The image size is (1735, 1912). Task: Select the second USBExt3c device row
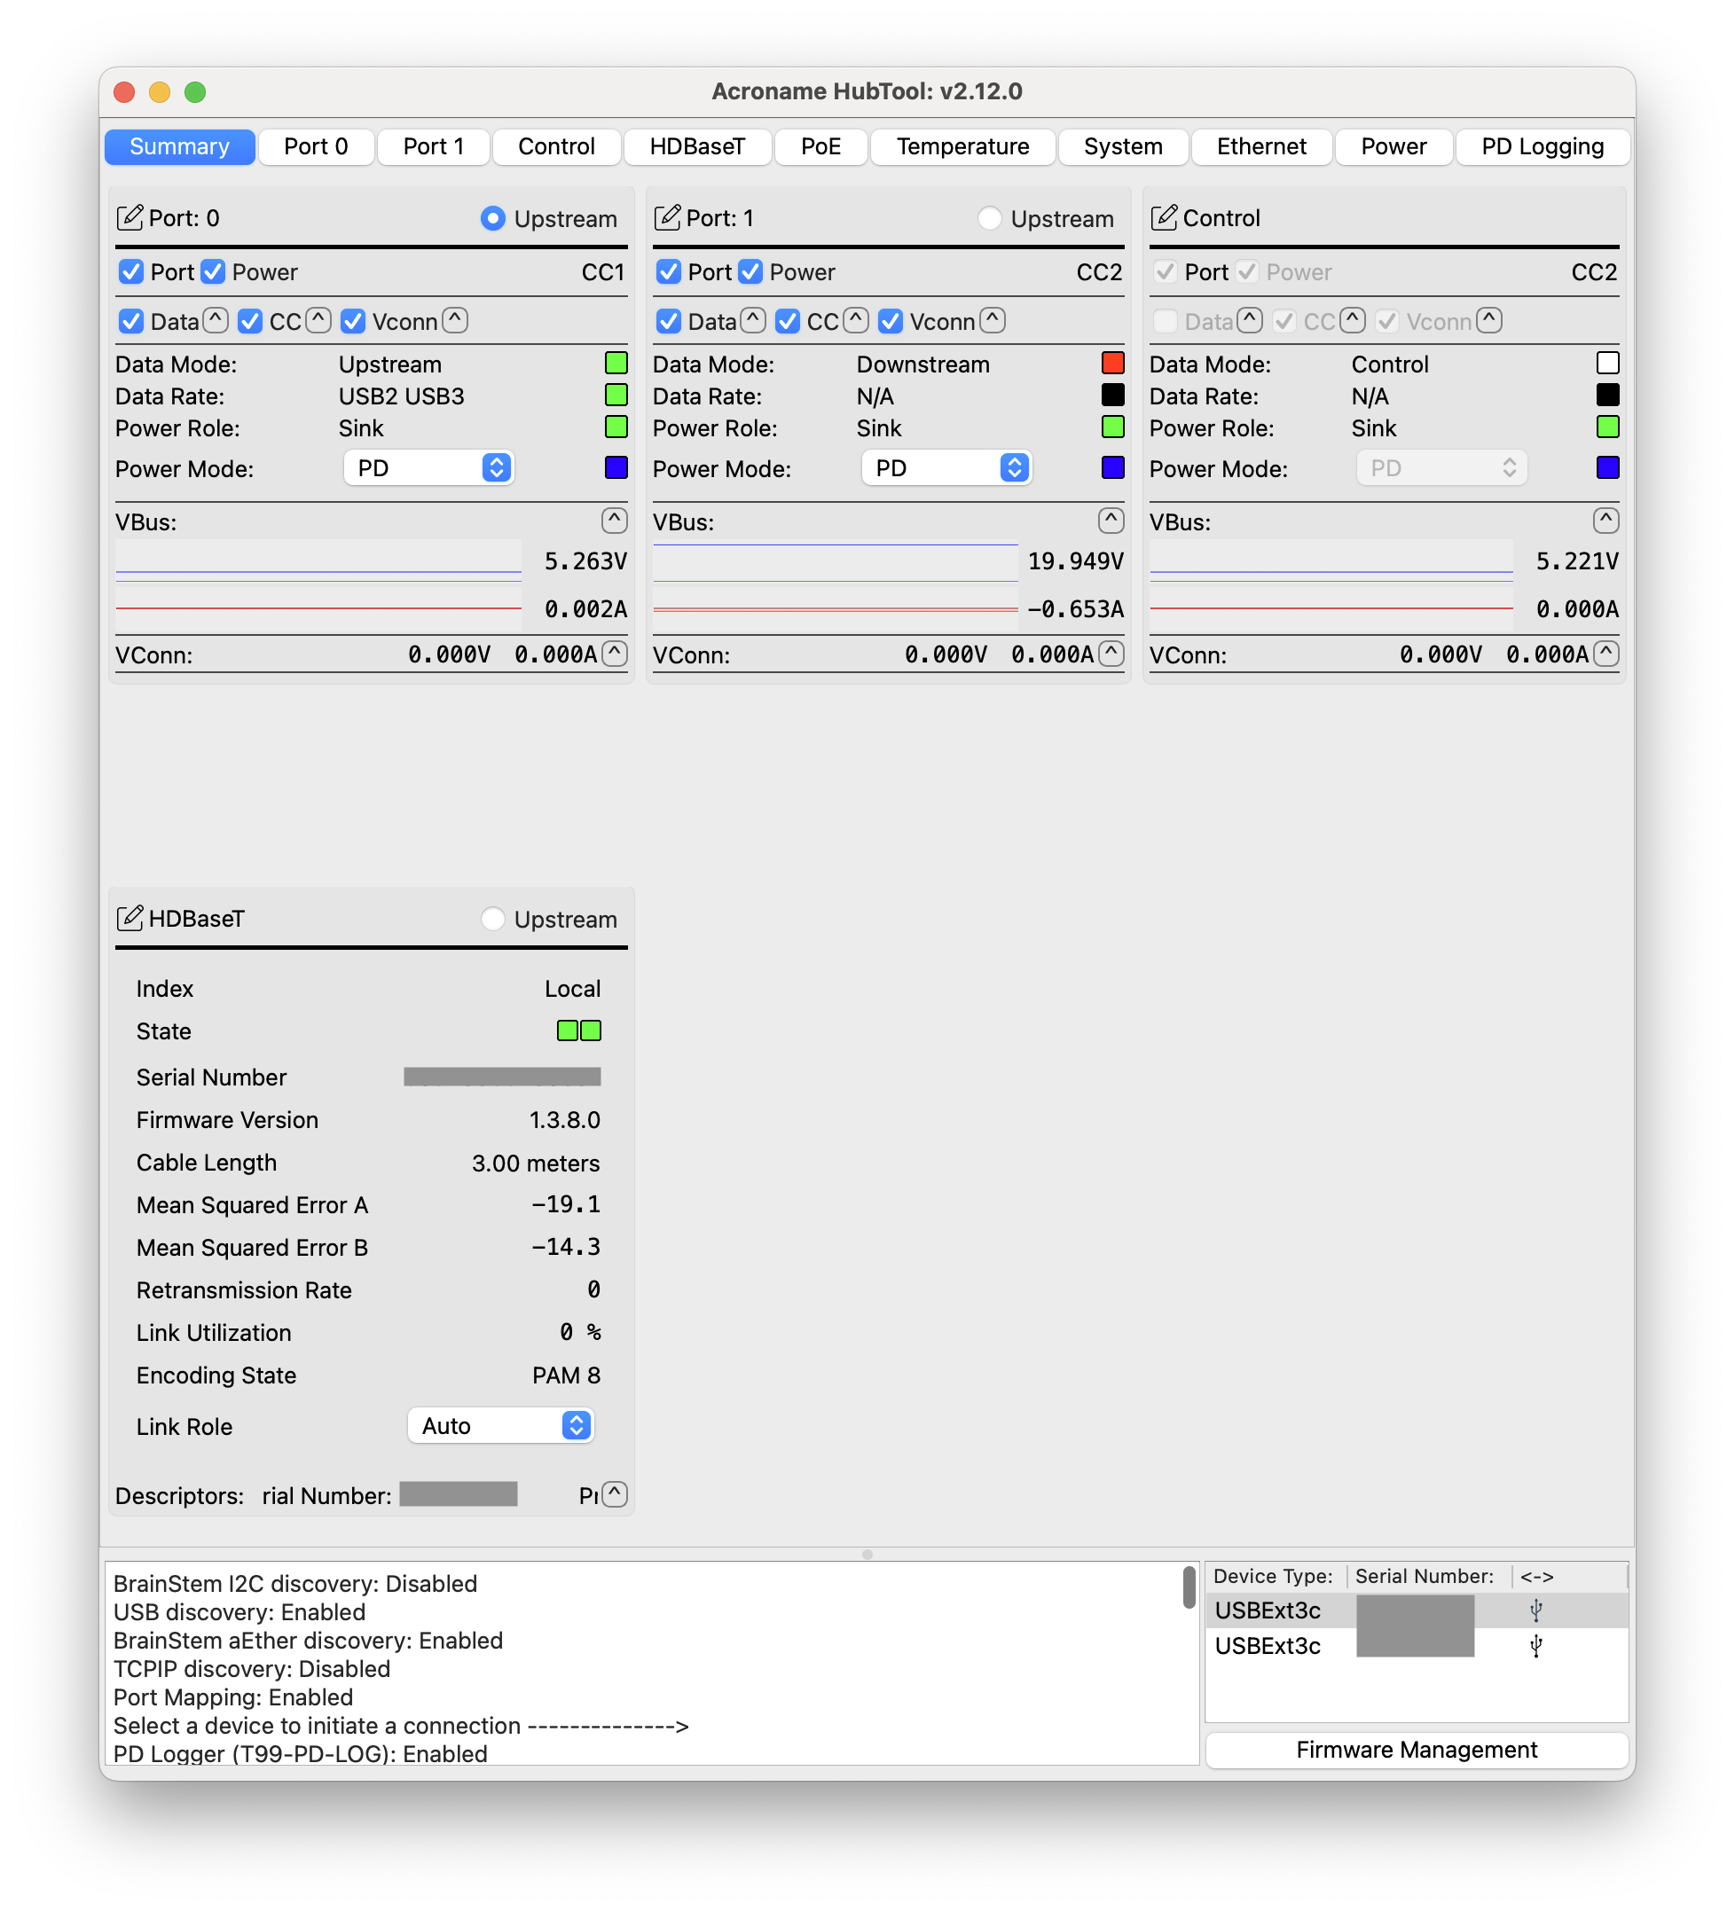[x=1268, y=1647]
